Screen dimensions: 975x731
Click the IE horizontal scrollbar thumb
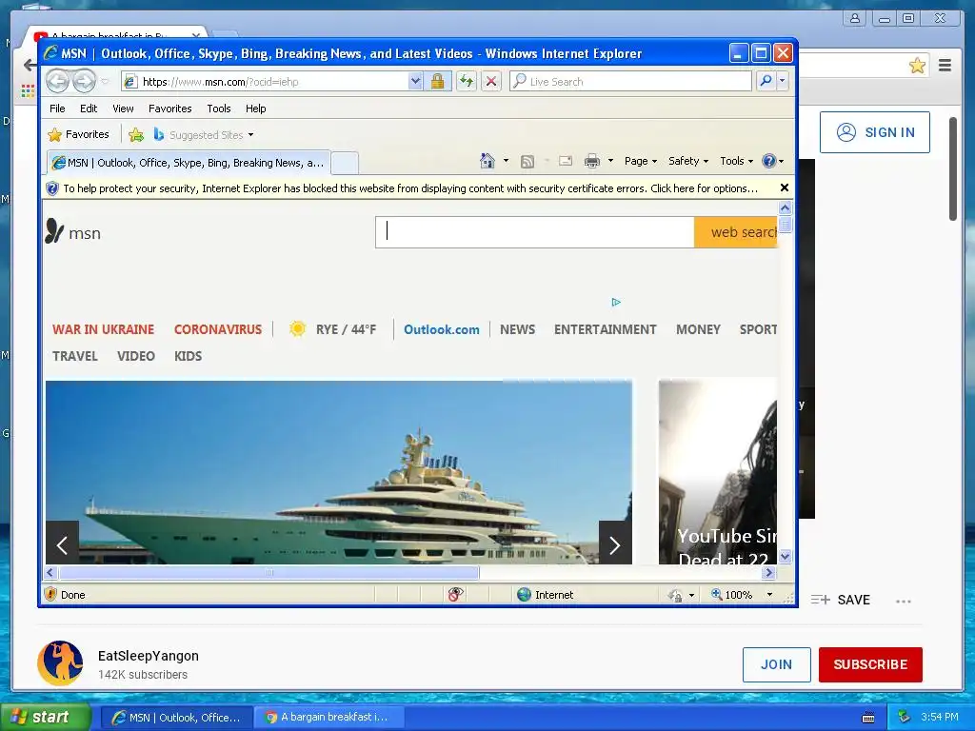coord(269,572)
